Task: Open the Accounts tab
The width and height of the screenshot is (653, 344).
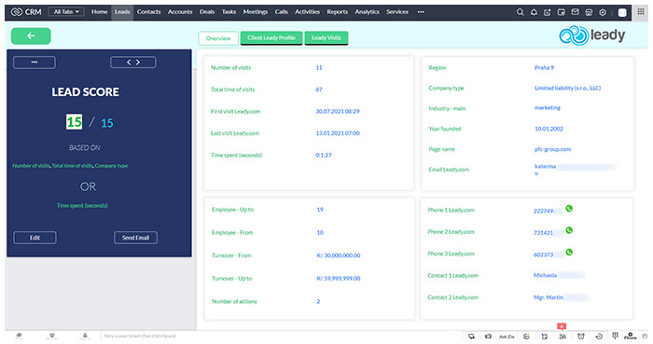Action: [180, 11]
